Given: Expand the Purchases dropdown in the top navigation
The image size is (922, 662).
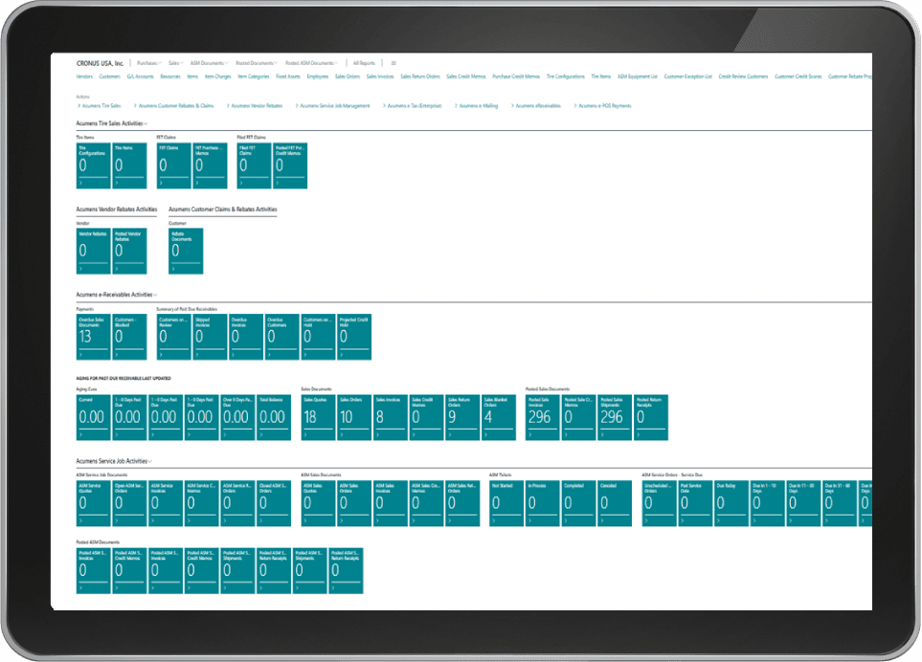Looking at the screenshot, I should click(x=148, y=63).
